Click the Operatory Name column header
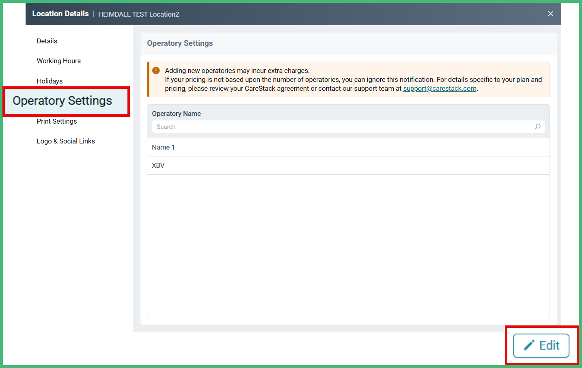582x368 pixels. 176,113
